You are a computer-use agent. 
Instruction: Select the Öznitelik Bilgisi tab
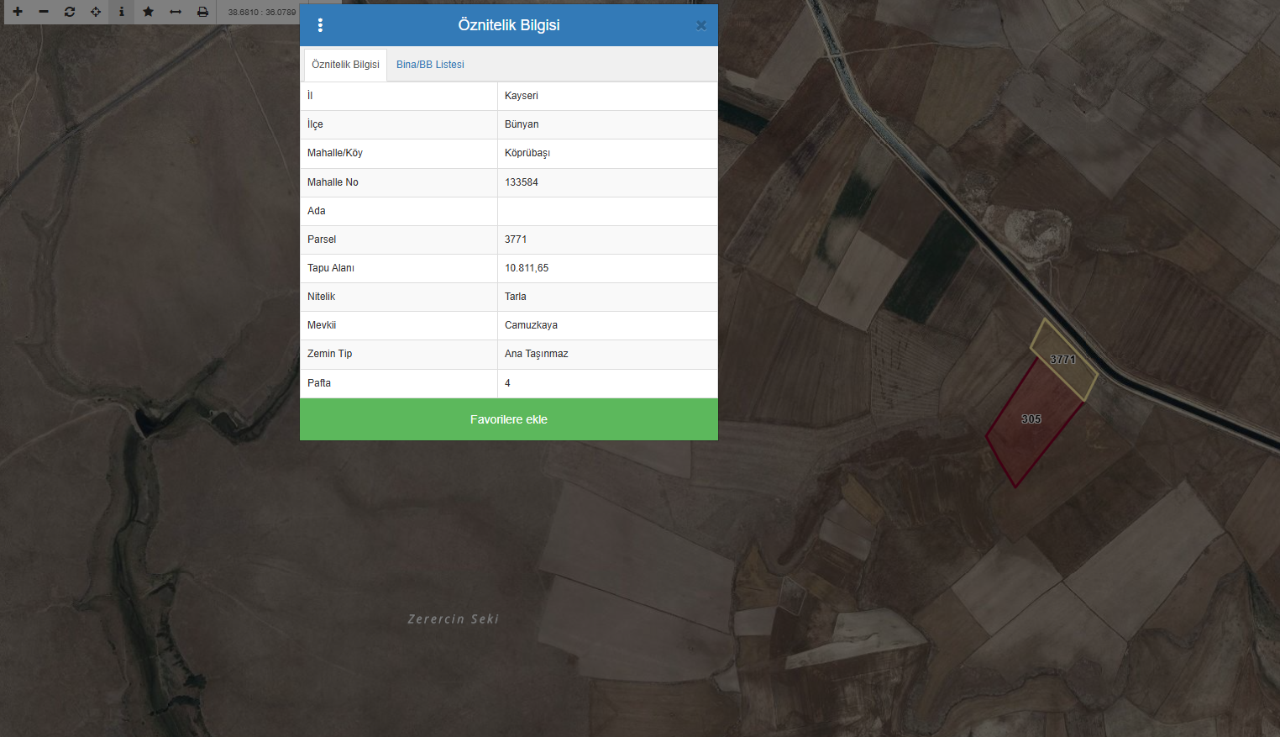[x=345, y=65]
